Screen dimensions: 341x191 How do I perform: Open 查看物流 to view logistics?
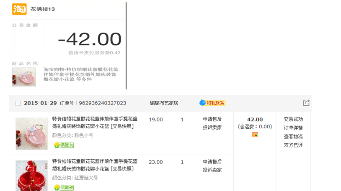pyautogui.click(x=293, y=136)
